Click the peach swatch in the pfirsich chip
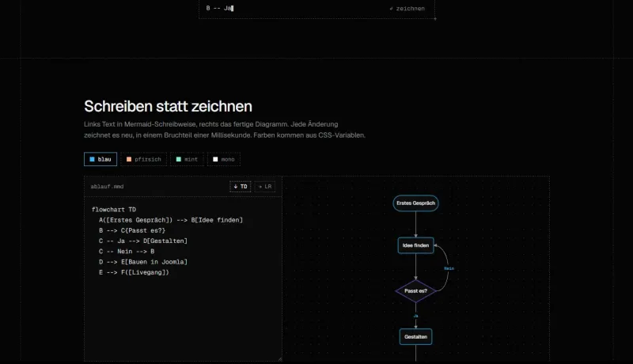Viewport: 633px width, 364px height. [x=129, y=159]
